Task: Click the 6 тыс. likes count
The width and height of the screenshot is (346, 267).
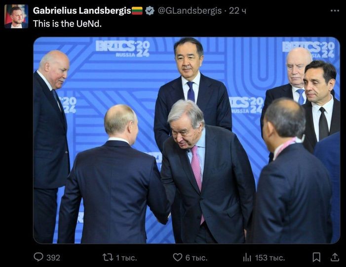Action: (196, 258)
